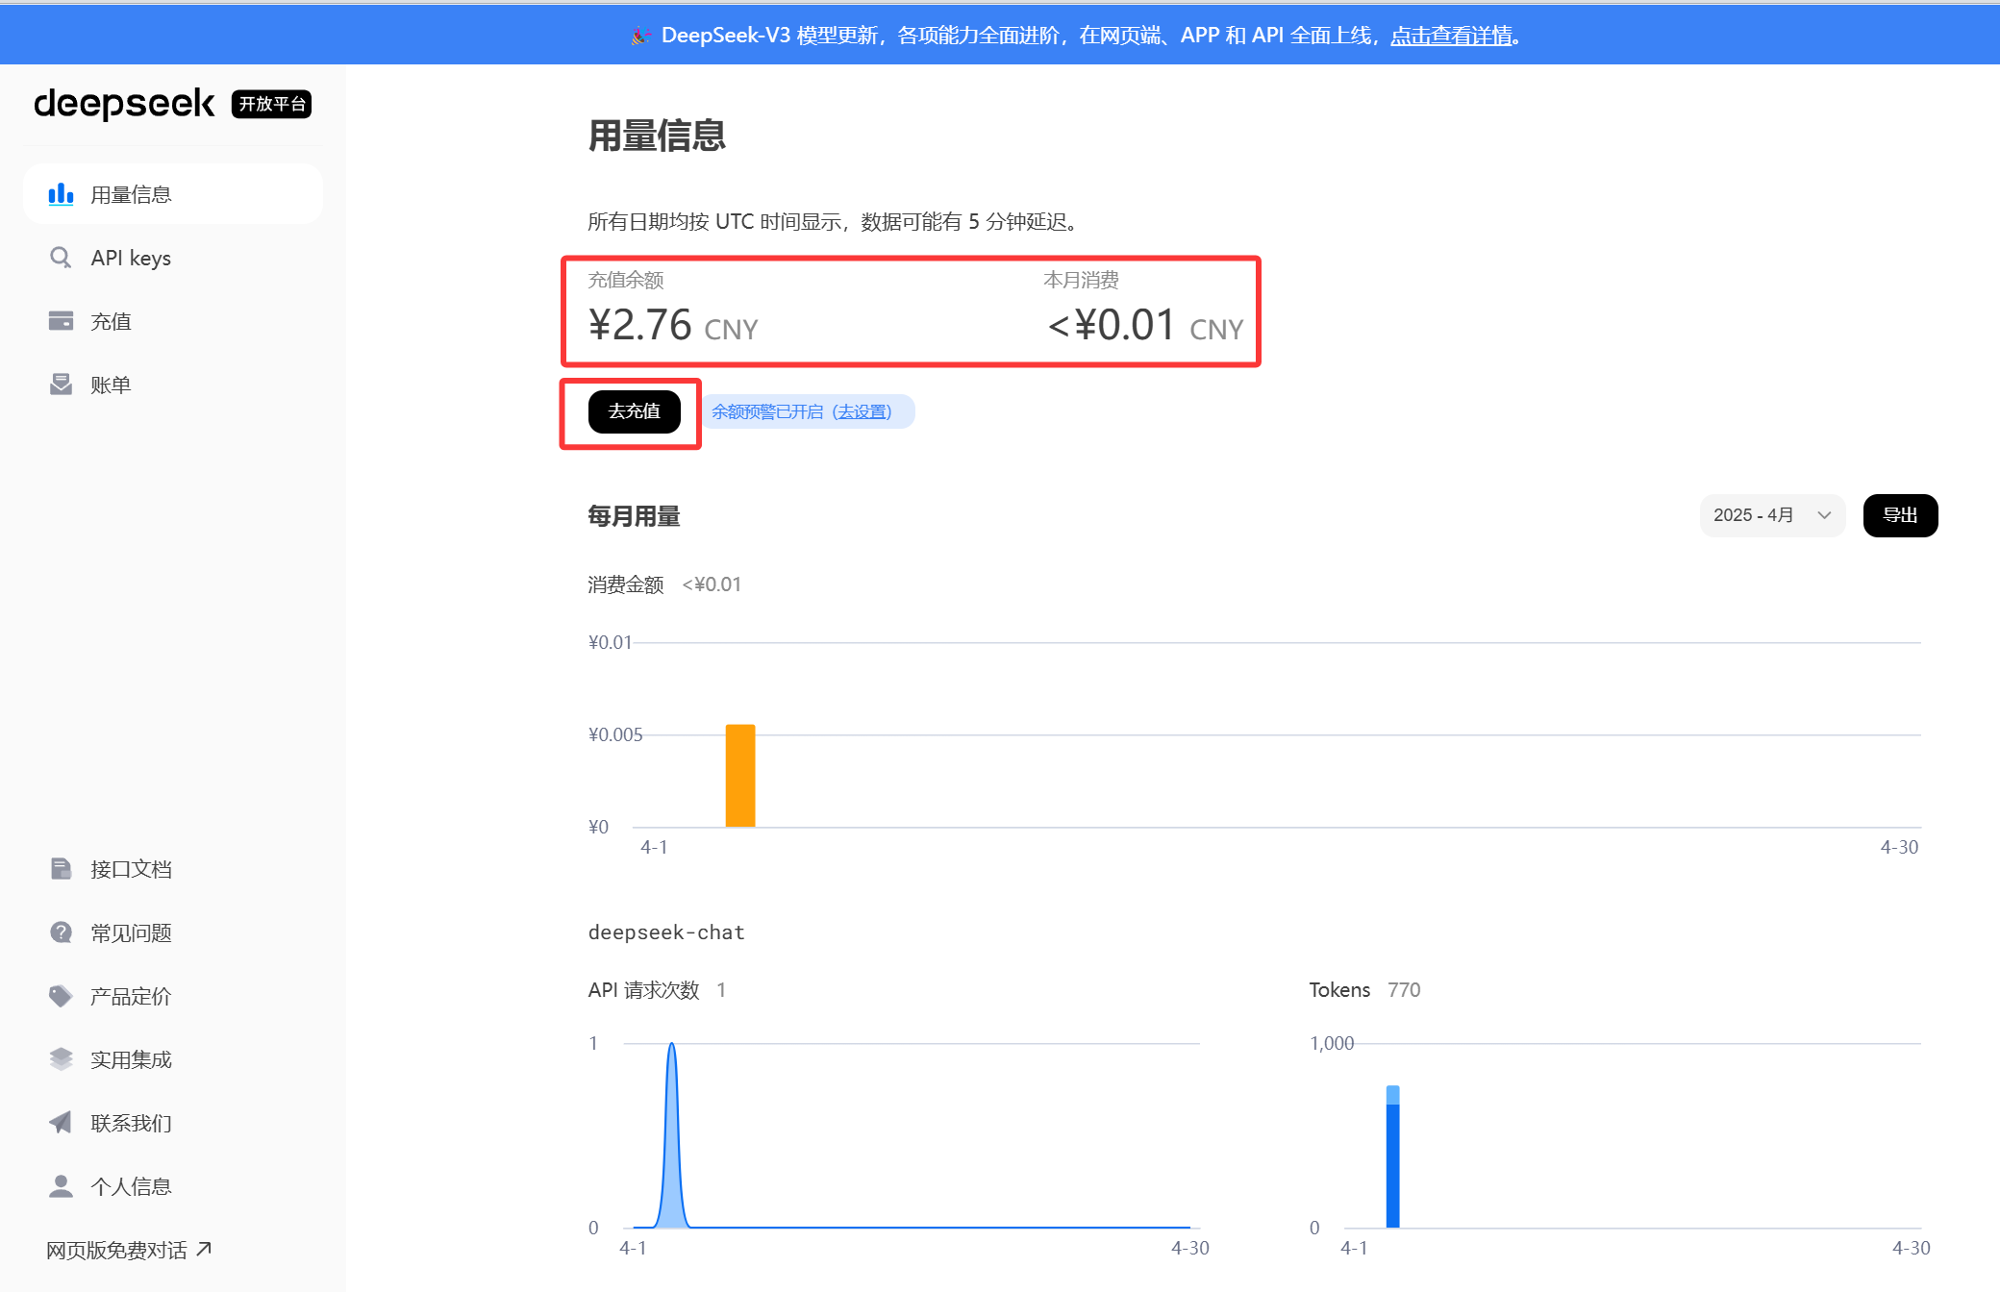Click the bar chart icon for 用量信息

click(x=61, y=194)
